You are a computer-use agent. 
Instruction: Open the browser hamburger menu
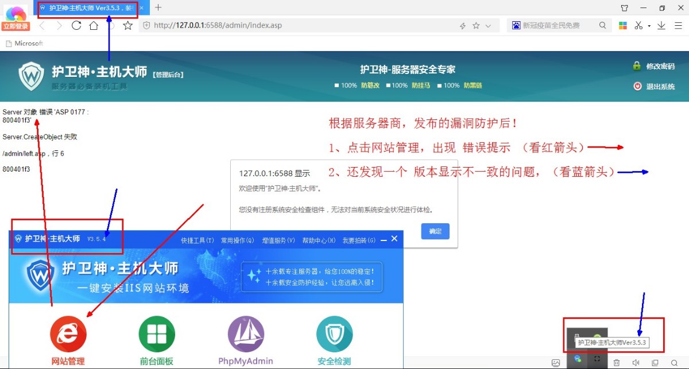[678, 25]
